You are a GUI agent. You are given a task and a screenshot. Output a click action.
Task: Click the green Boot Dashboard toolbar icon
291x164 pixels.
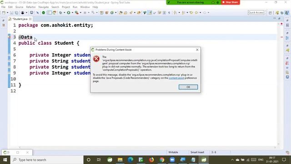click(44, 13)
